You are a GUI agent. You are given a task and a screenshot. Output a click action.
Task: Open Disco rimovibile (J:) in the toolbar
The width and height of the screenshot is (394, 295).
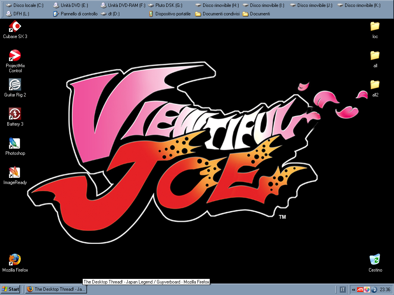311,5
